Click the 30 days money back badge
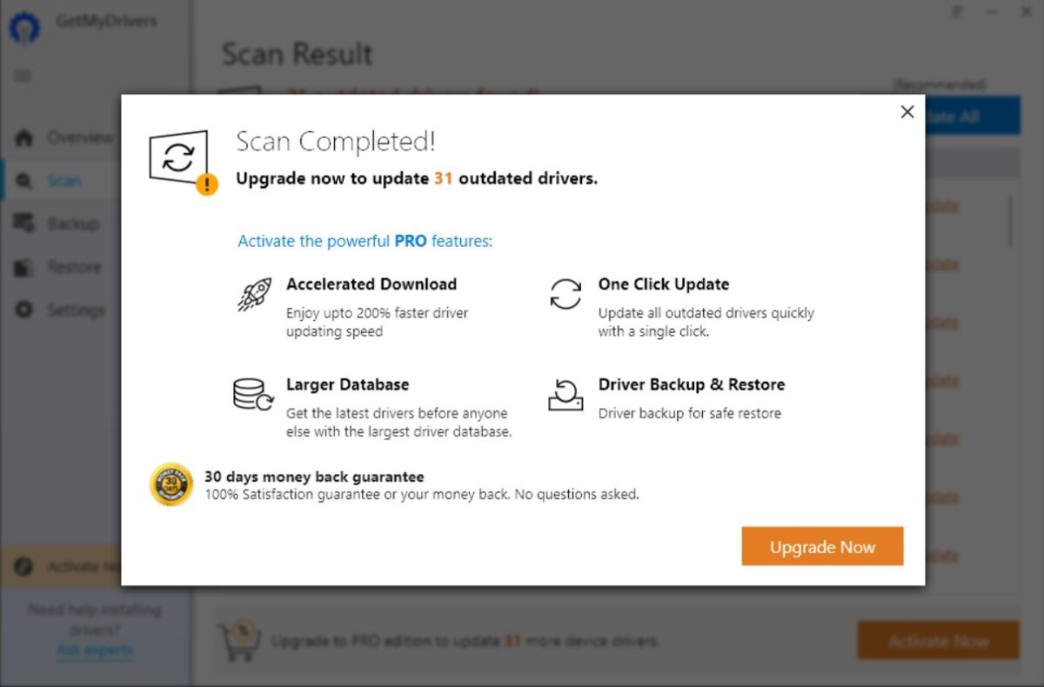This screenshot has width=1044, height=687. pyautogui.click(x=171, y=484)
